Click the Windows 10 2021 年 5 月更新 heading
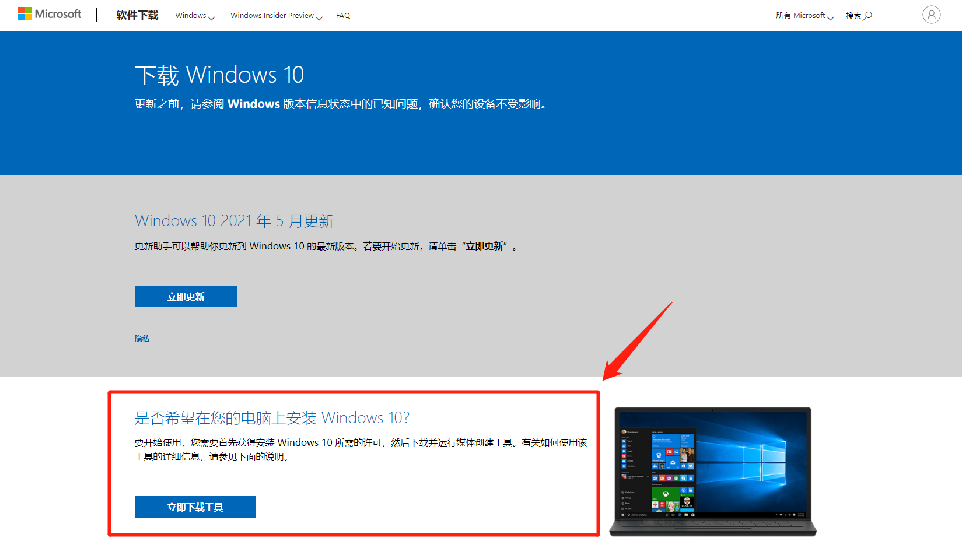The width and height of the screenshot is (962, 545). [235, 221]
